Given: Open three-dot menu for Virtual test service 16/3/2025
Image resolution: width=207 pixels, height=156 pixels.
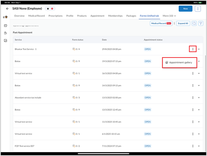Looking at the screenshot, I should (x=193, y=74).
